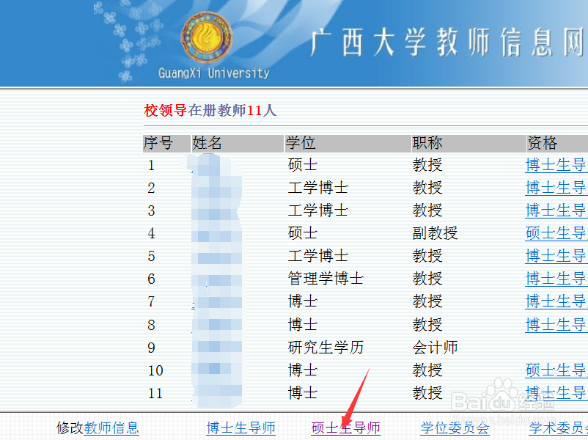Select the 资格 column header
The height and width of the screenshot is (440, 588).
[541, 143]
